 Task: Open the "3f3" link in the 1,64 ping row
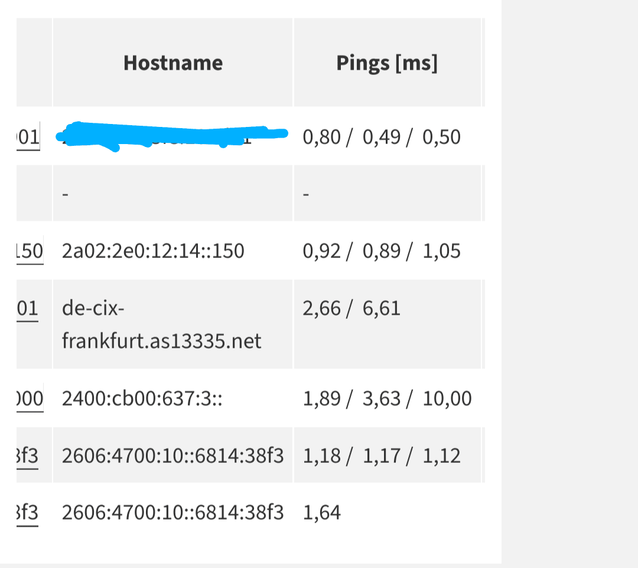[x=28, y=512]
